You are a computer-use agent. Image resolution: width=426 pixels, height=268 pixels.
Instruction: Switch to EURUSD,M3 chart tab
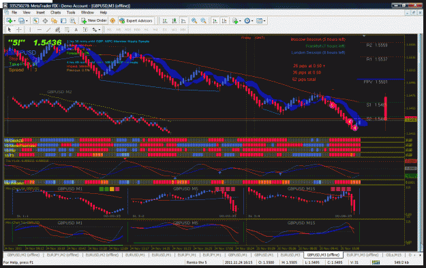coord(290,255)
